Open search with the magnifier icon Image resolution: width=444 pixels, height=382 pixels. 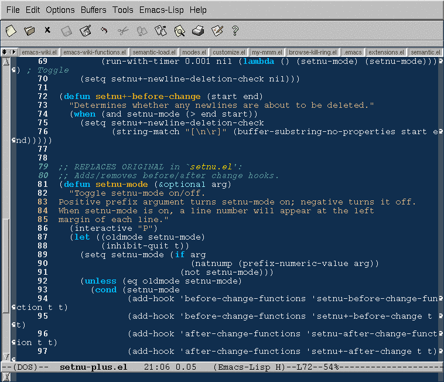179,30
